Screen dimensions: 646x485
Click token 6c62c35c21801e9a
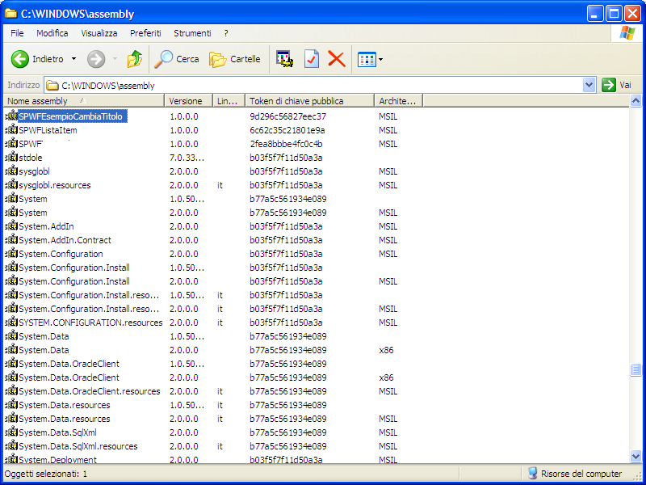click(287, 130)
